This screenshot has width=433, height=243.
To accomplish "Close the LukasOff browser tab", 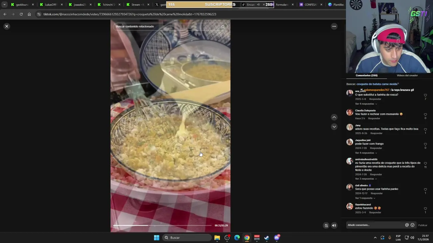I will click(62, 5).
